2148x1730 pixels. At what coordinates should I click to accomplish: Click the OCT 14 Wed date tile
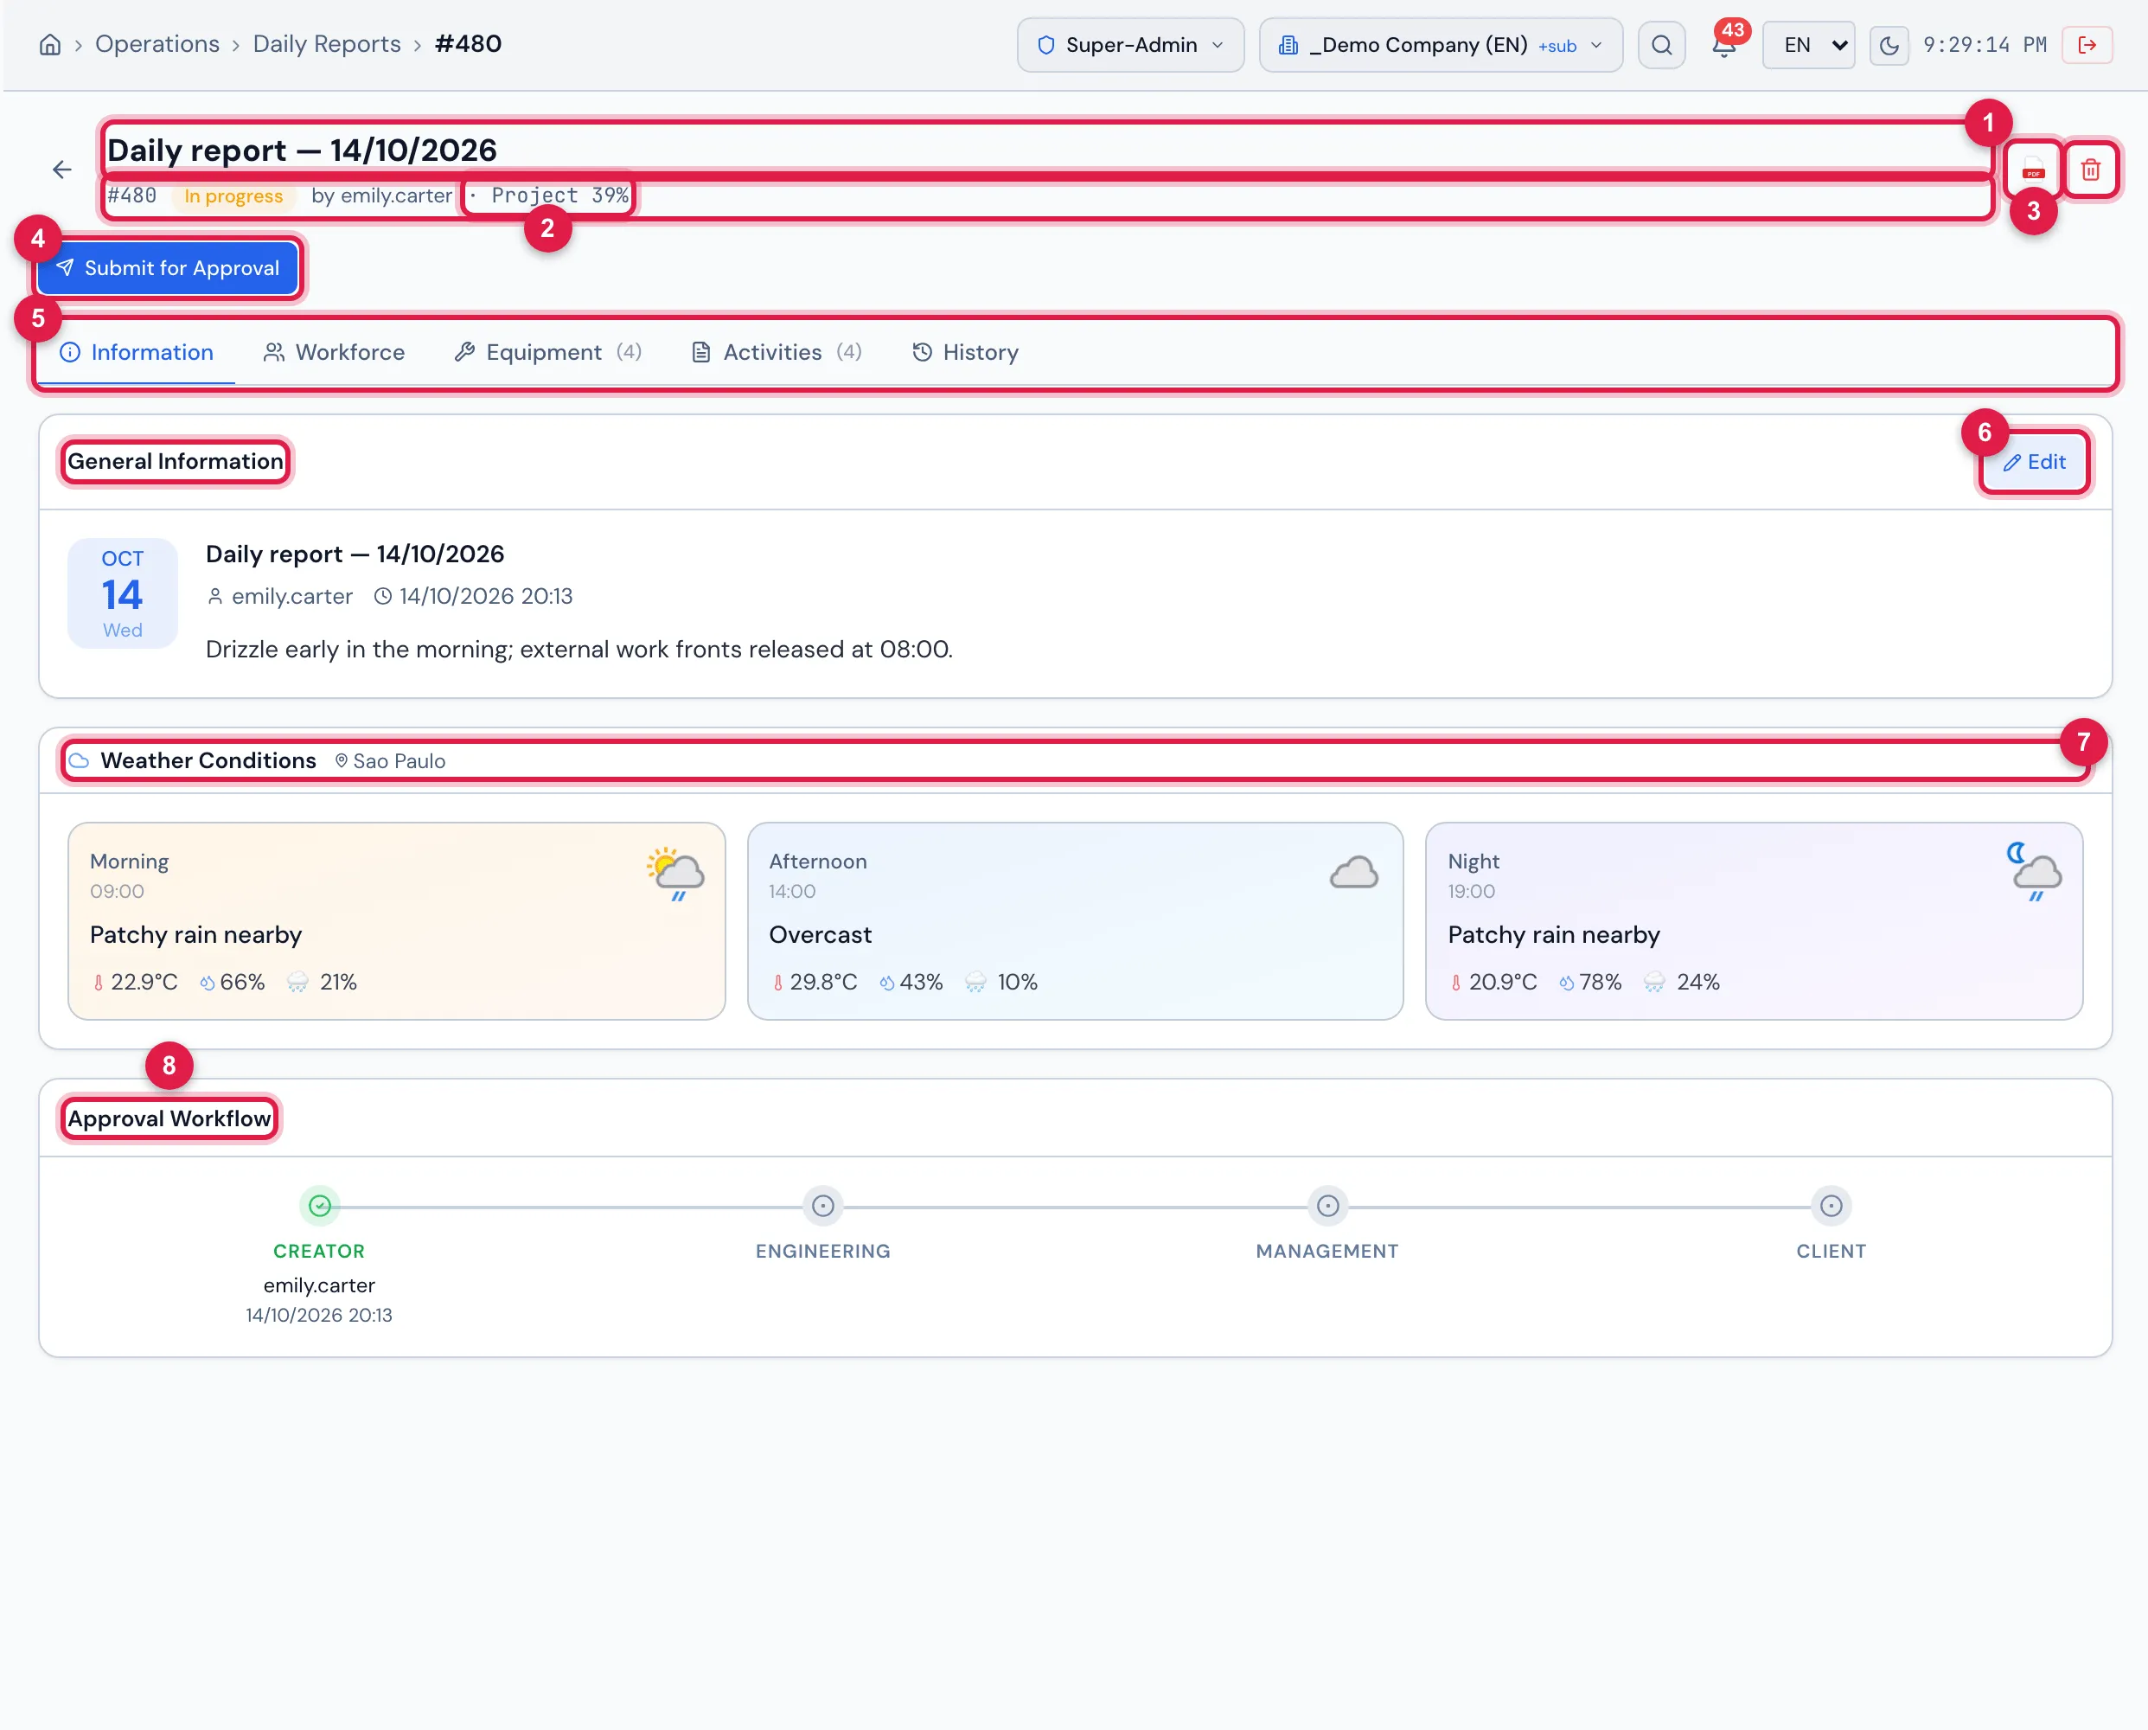click(123, 594)
